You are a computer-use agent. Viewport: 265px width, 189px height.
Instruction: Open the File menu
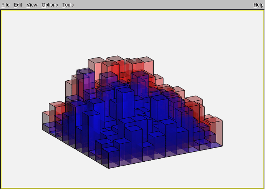[5, 5]
